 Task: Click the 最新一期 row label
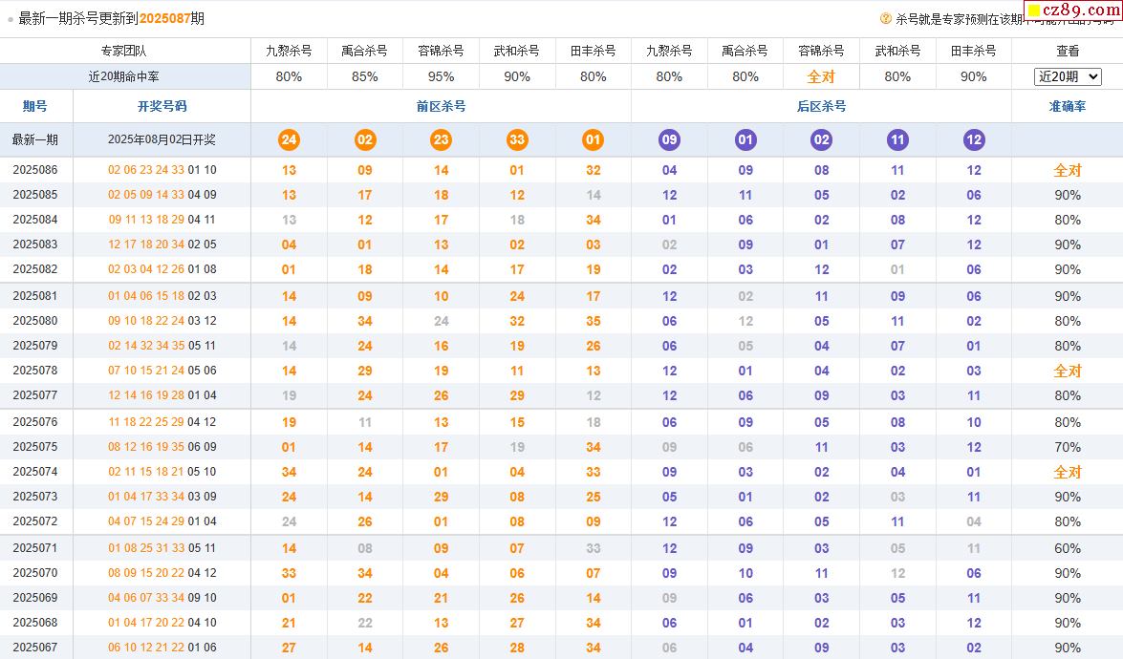point(35,139)
